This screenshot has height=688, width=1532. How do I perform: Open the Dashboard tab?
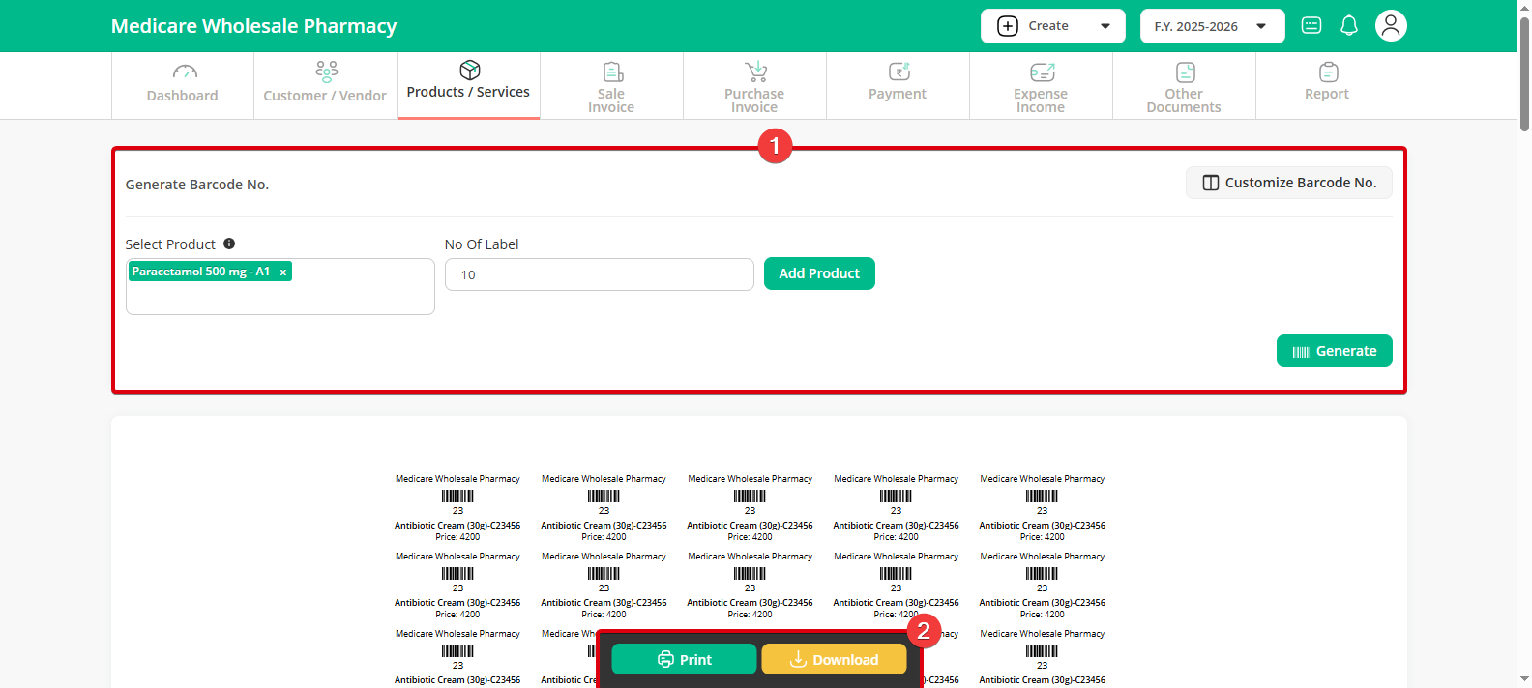coord(182,85)
